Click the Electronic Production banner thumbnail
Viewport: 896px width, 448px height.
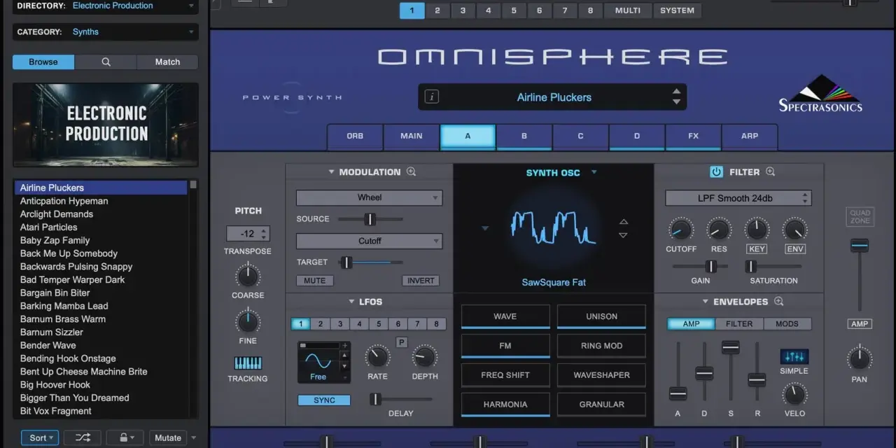pyautogui.click(x=105, y=125)
